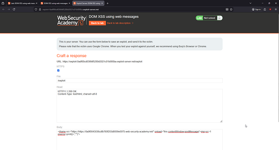Open Firefox View icon at tab strip
This screenshot has width=279, height=150.
(x=3, y=3)
